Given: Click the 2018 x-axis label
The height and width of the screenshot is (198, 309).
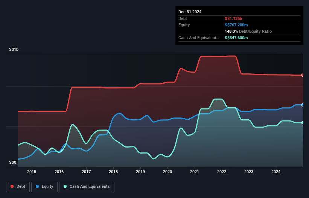Looking at the screenshot, I should [x=113, y=172].
